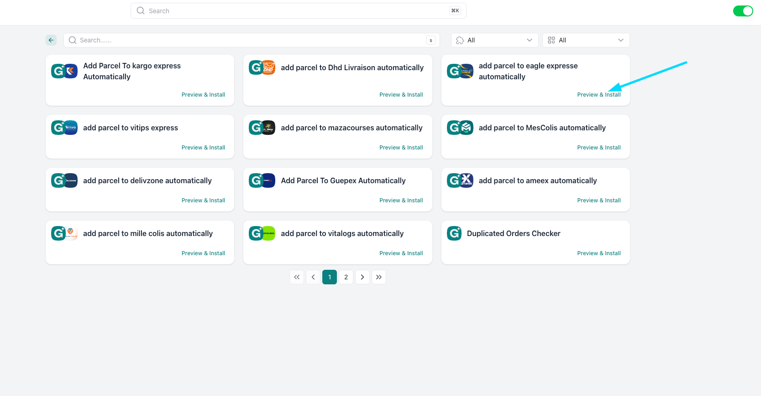Image resolution: width=761 pixels, height=396 pixels.
Task: Select page 2 in pagination
Action: tap(346, 277)
